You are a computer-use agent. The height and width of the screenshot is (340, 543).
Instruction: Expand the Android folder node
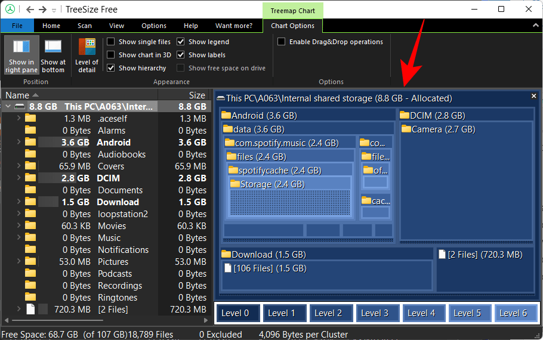pyautogui.click(x=18, y=142)
